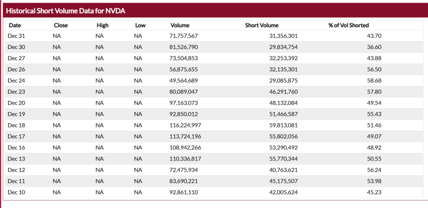This screenshot has width=428, height=208.
Task: Select the Dec 31 date cell
Action: click(x=17, y=36)
